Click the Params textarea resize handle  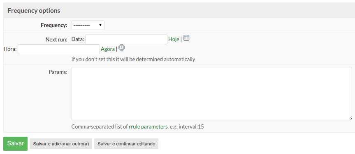pos(350,118)
